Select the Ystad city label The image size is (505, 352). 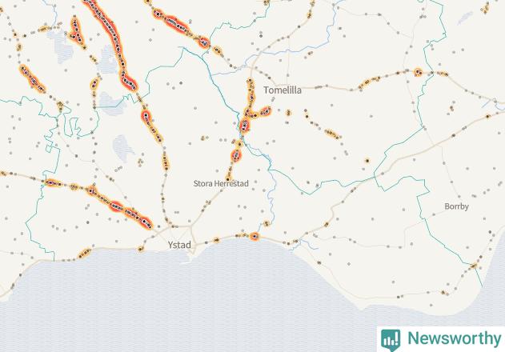[x=179, y=245]
